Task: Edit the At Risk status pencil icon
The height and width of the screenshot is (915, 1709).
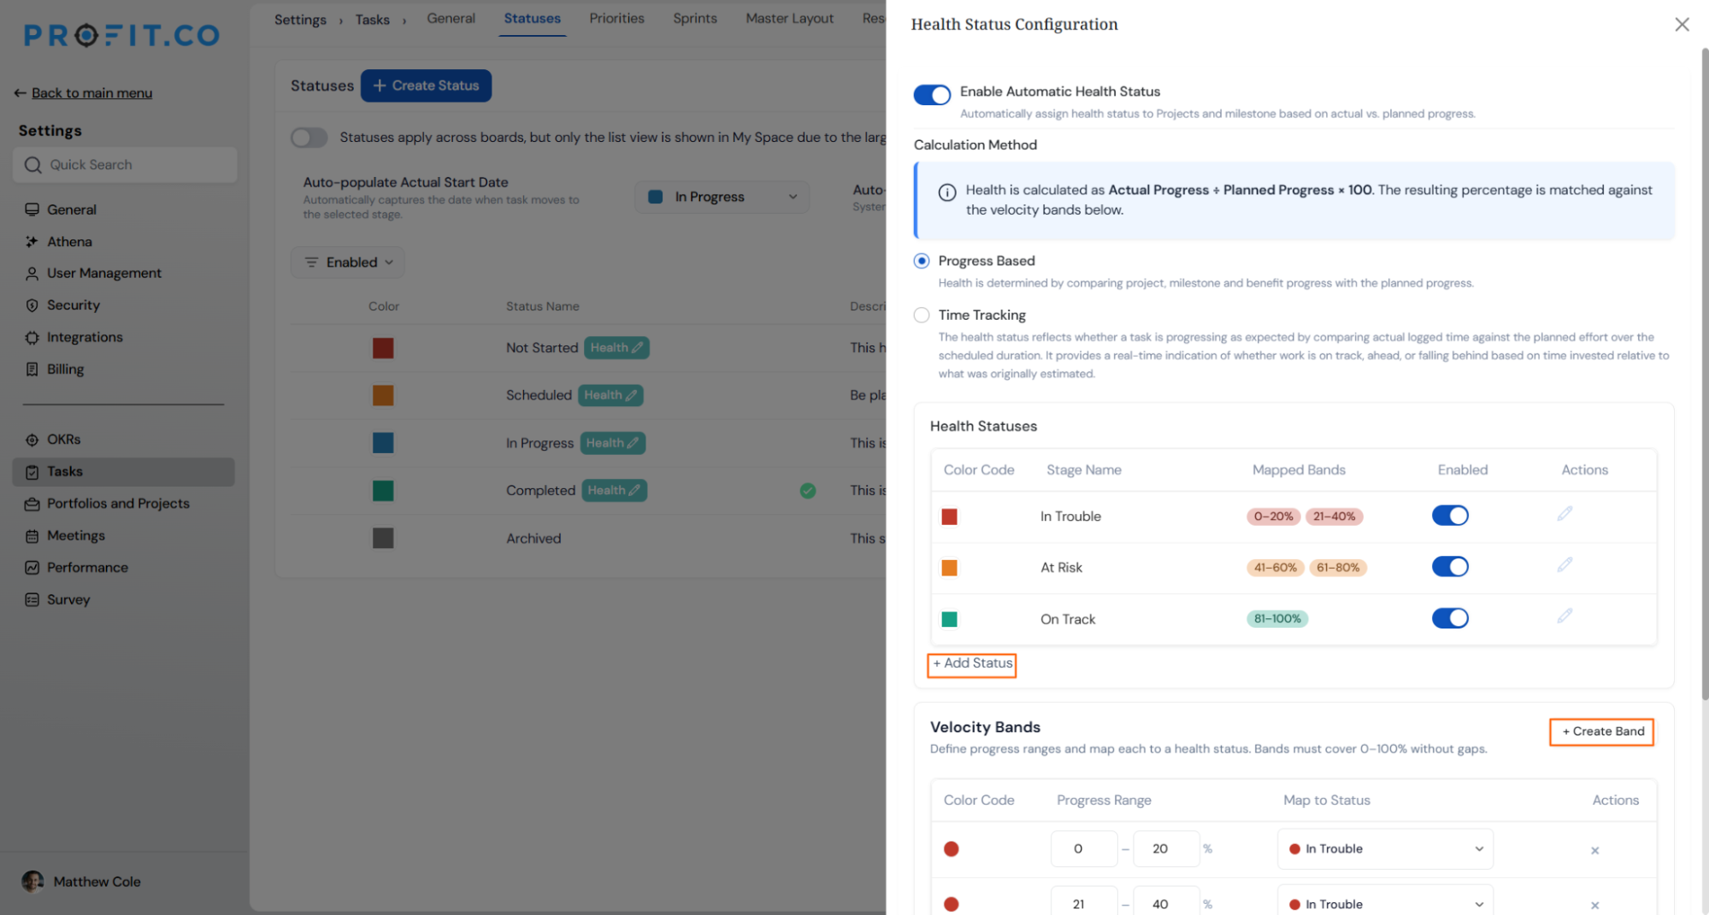Action: (1565, 565)
